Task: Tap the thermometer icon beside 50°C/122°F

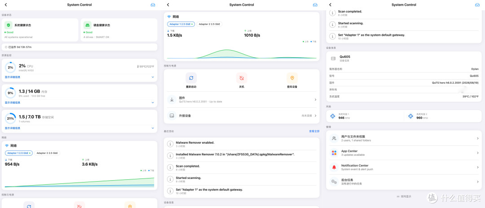Action: click(137, 66)
